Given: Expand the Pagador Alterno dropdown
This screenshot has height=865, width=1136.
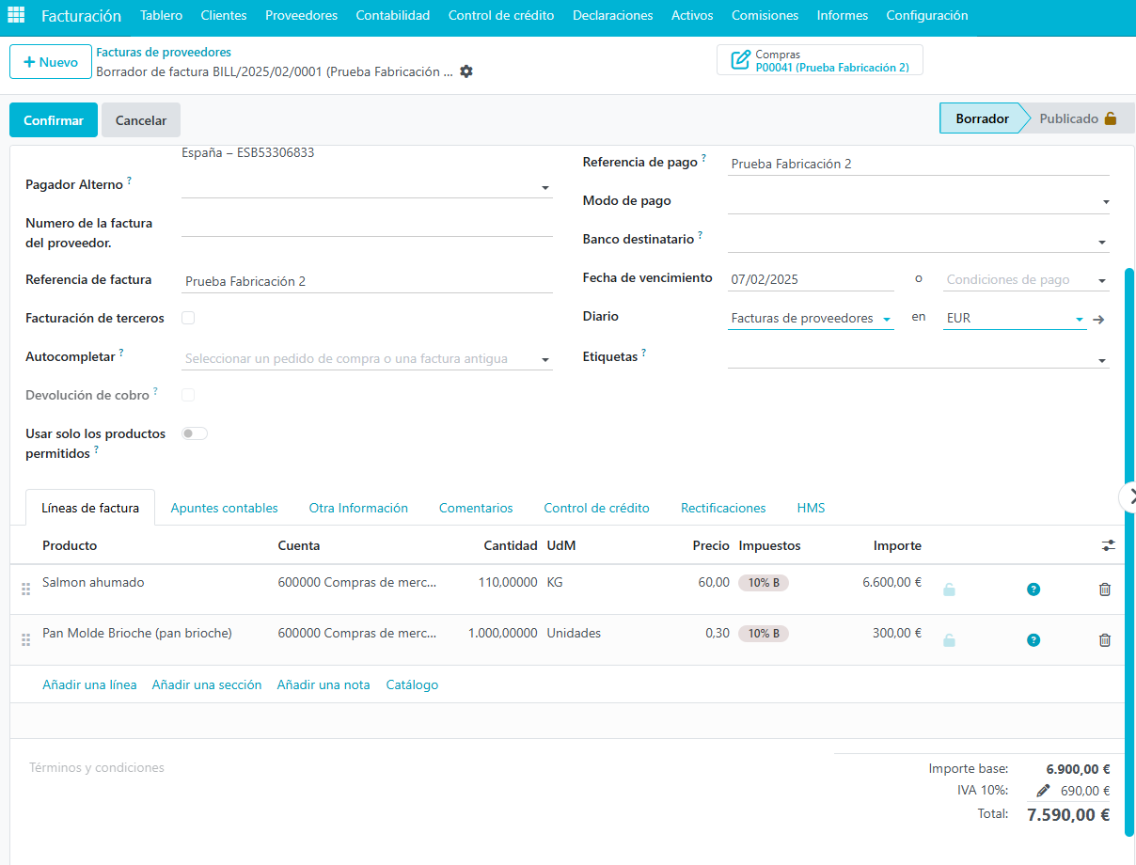Looking at the screenshot, I should tap(545, 188).
